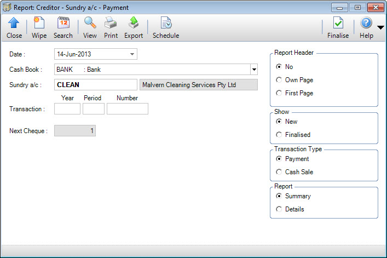Select Own Page report header option

(279, 80)
